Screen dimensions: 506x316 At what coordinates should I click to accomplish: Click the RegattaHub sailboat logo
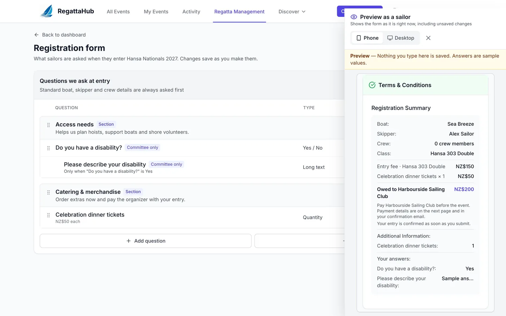pyautogui.click(x=46, y=11)
